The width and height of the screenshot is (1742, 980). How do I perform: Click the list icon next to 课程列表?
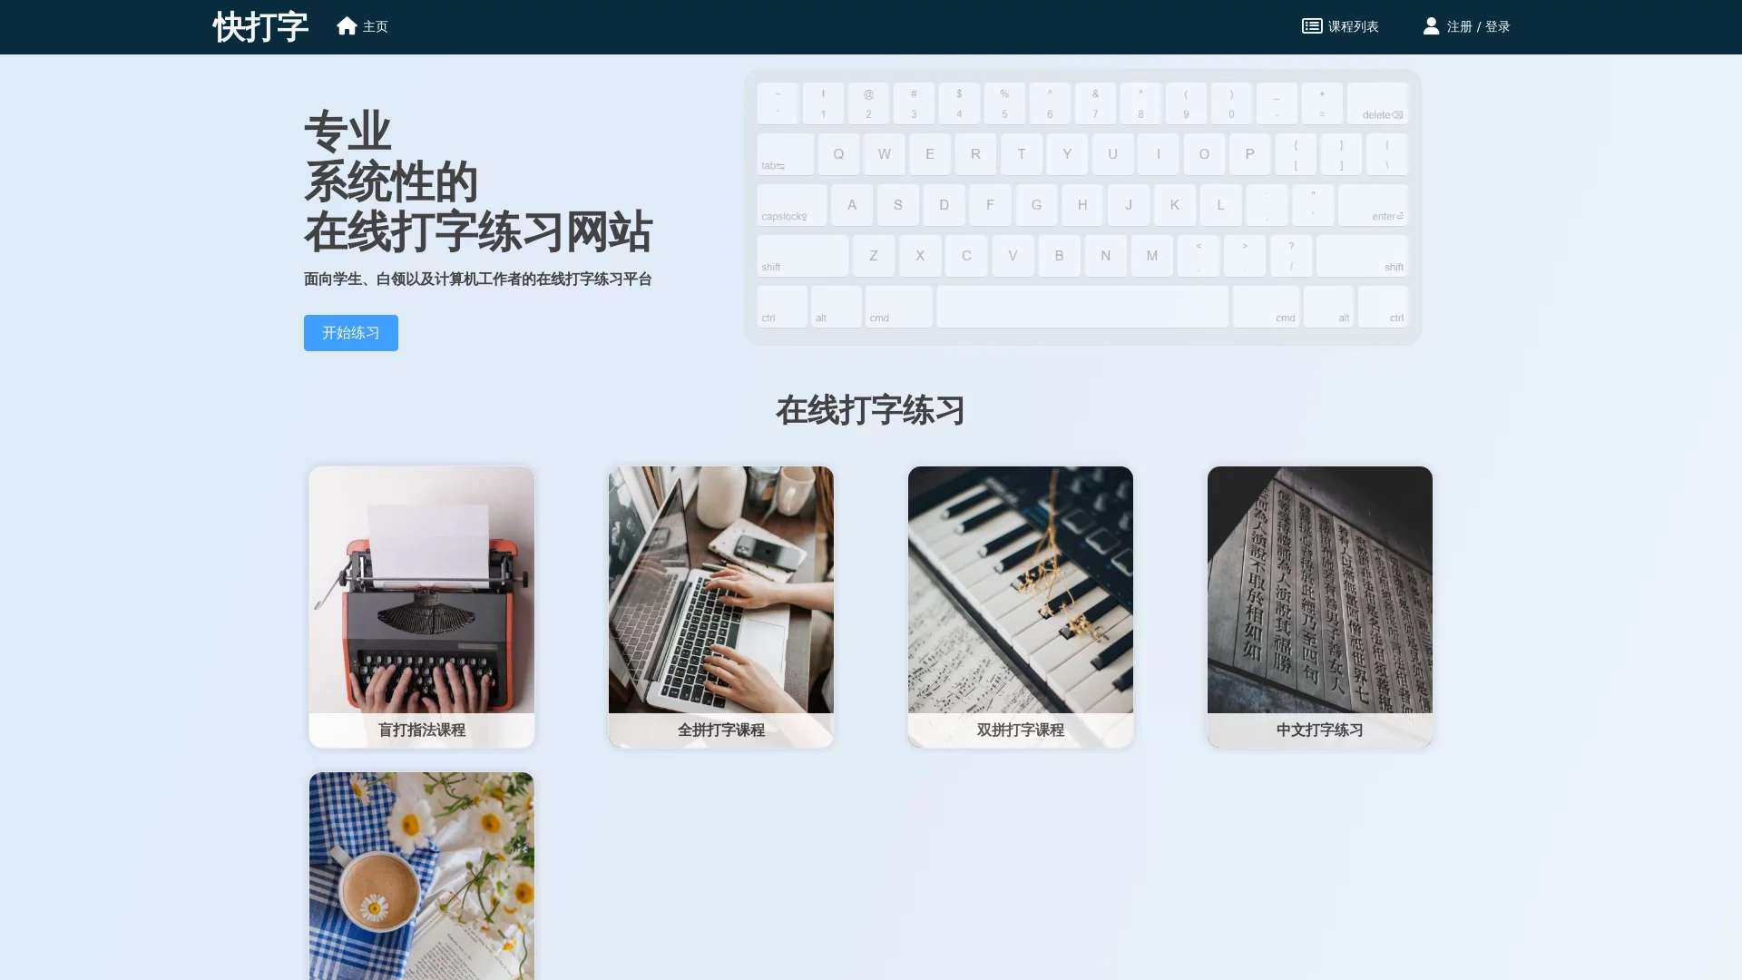click(1310, 25)
